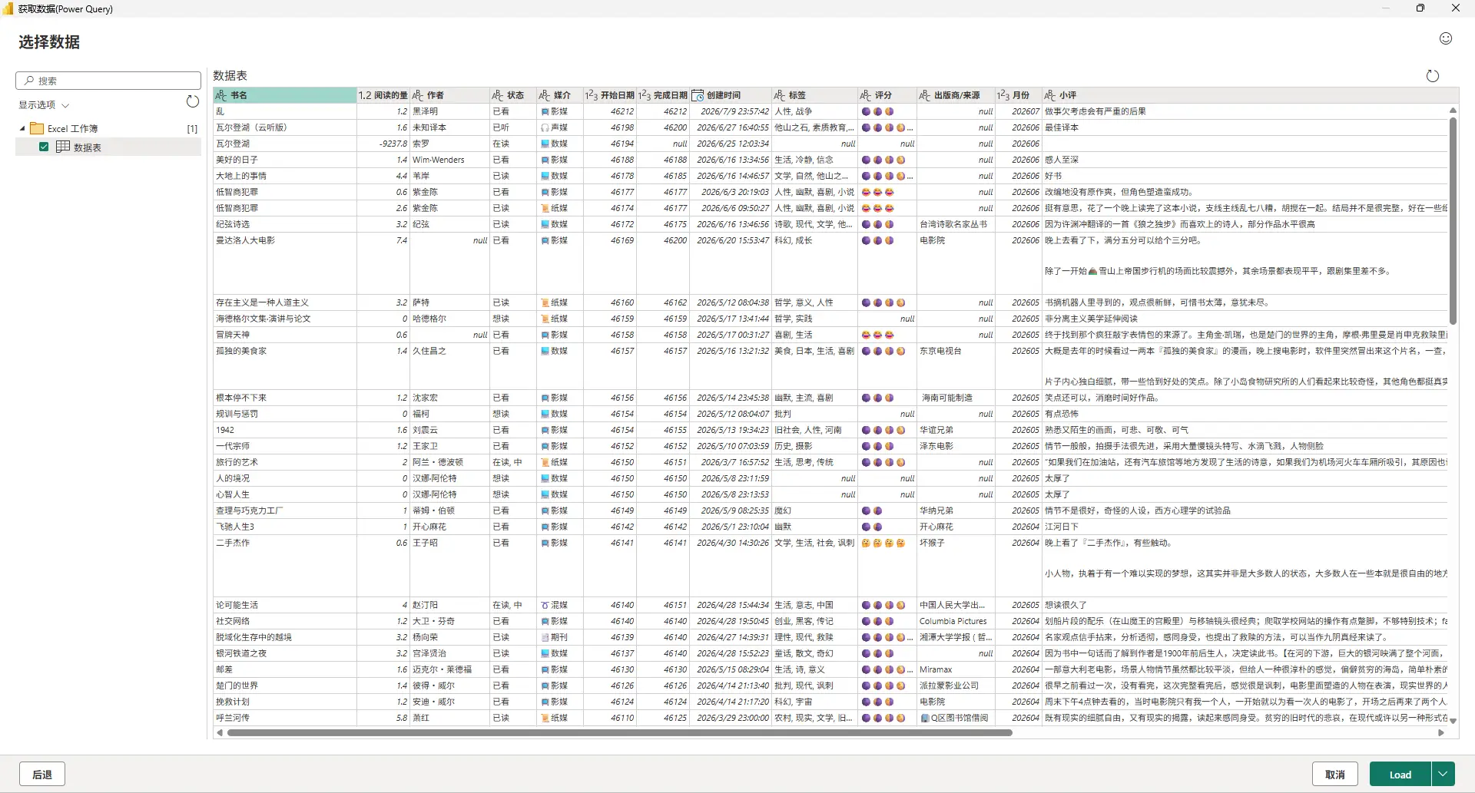This screenshot has width=1475, height=793.
Task: Click the review text '江河日下'
Action: tap(1061, 527)
